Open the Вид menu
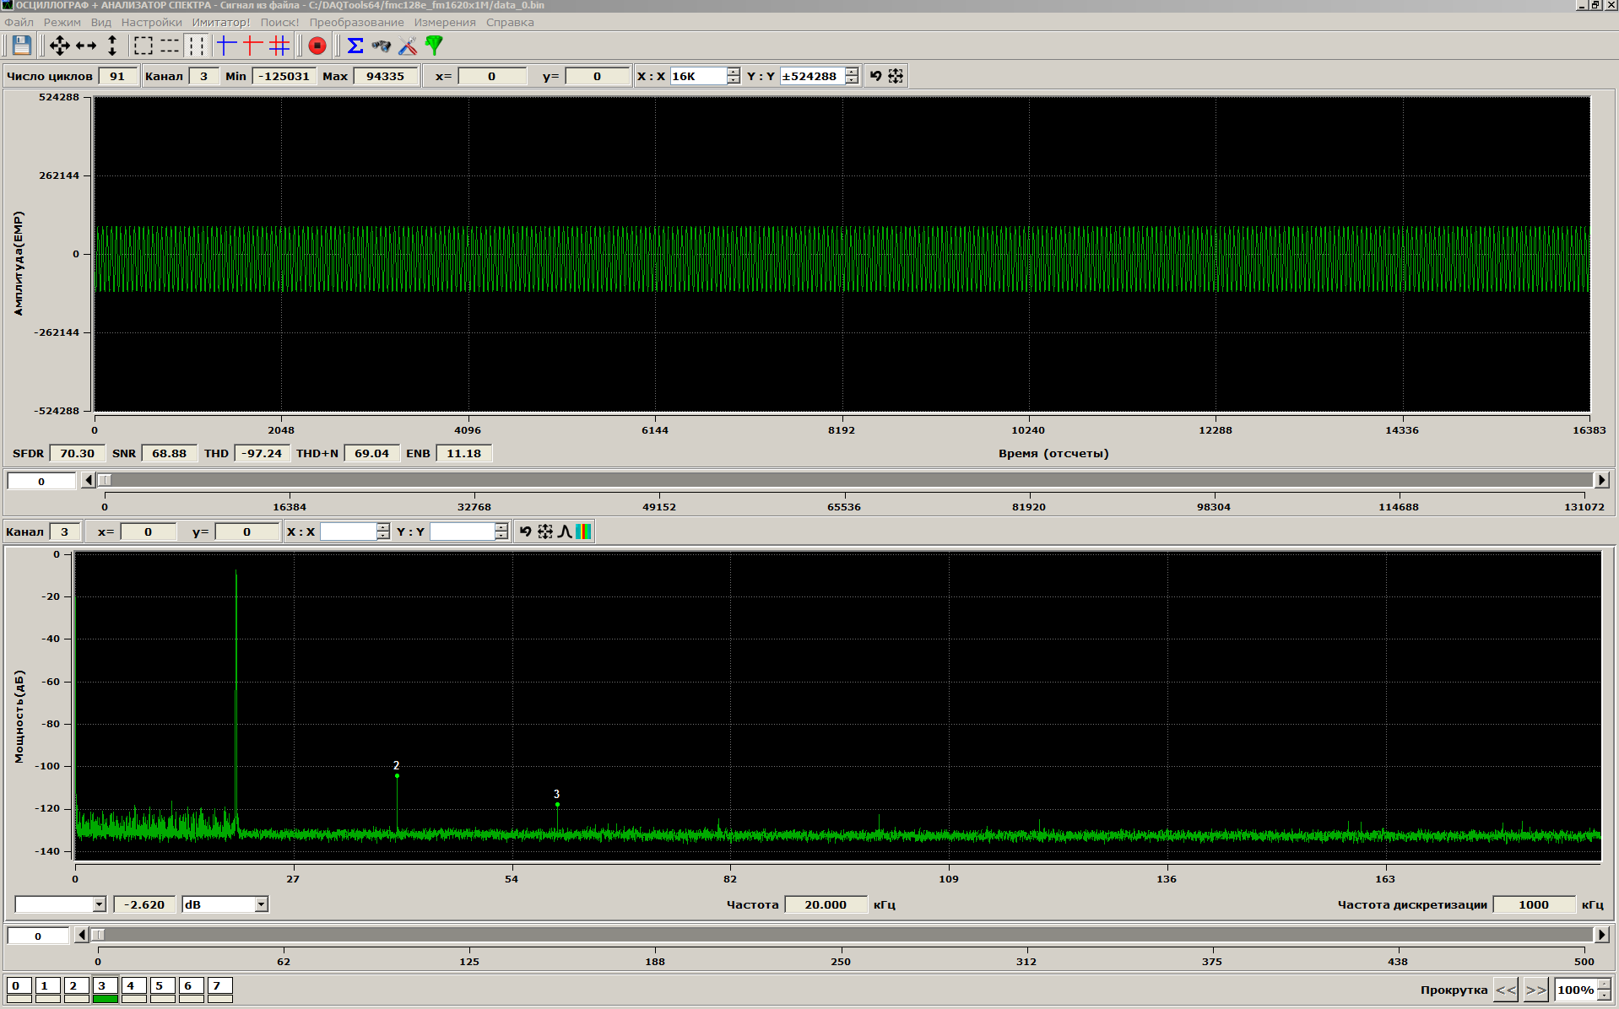This screenshot has width=1619, height=1009. 101,23
